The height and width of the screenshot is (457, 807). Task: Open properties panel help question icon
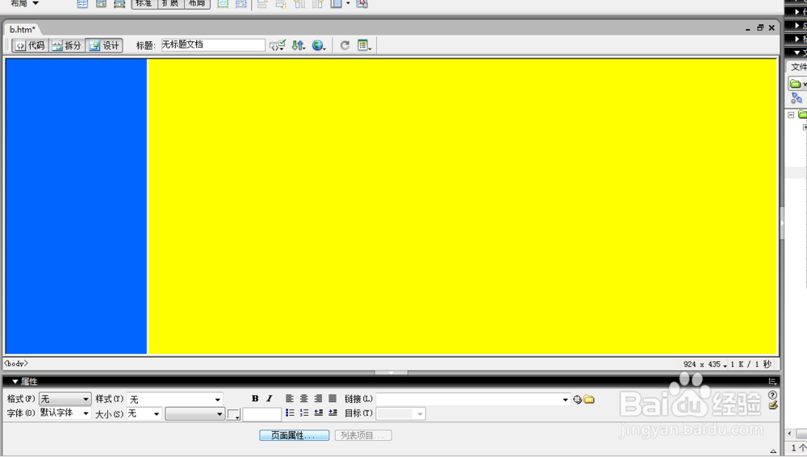pyautogui.click(x=772, y=395)
